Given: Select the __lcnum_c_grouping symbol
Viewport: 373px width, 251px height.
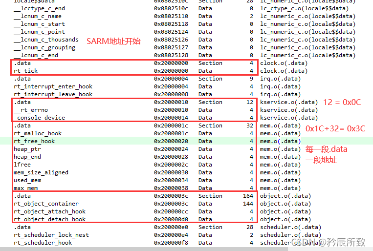Looking at the screenshot, I should [44, 48].
